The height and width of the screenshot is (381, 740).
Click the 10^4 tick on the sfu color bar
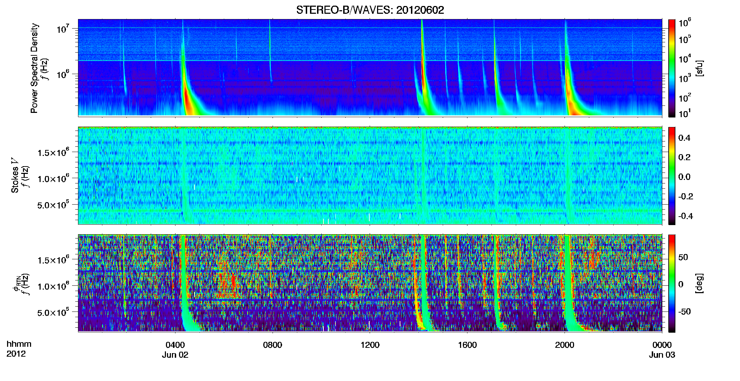(x=685, y=58)
